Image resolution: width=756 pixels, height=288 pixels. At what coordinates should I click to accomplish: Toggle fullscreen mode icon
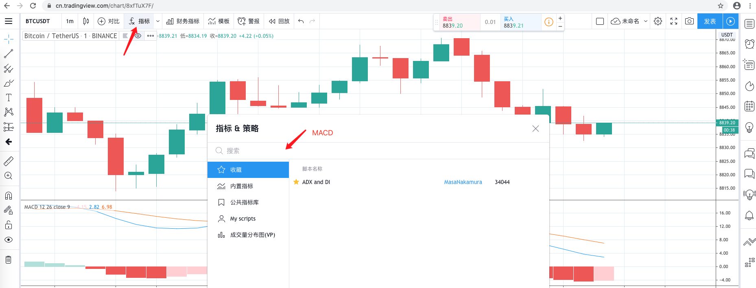tap(674, 21)
